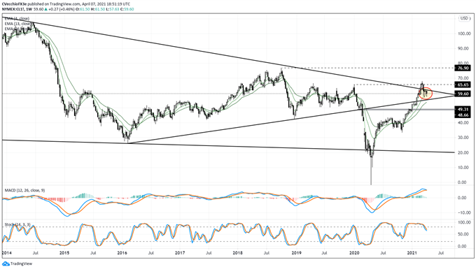The height and width of the screenshot is (269, 476).
Task: Open the USD currency selector on price axis
Action: 464,18
